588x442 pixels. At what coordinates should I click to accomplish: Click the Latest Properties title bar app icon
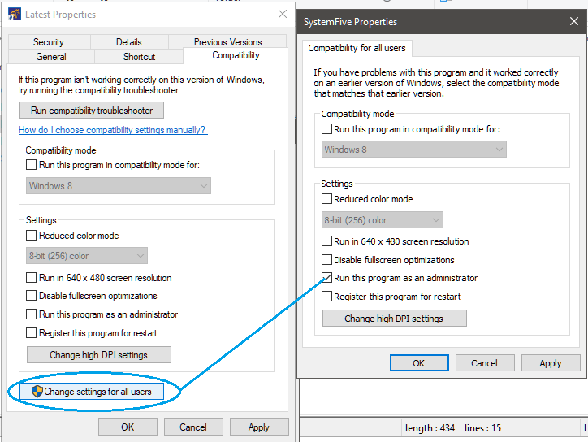pos(15,15)
